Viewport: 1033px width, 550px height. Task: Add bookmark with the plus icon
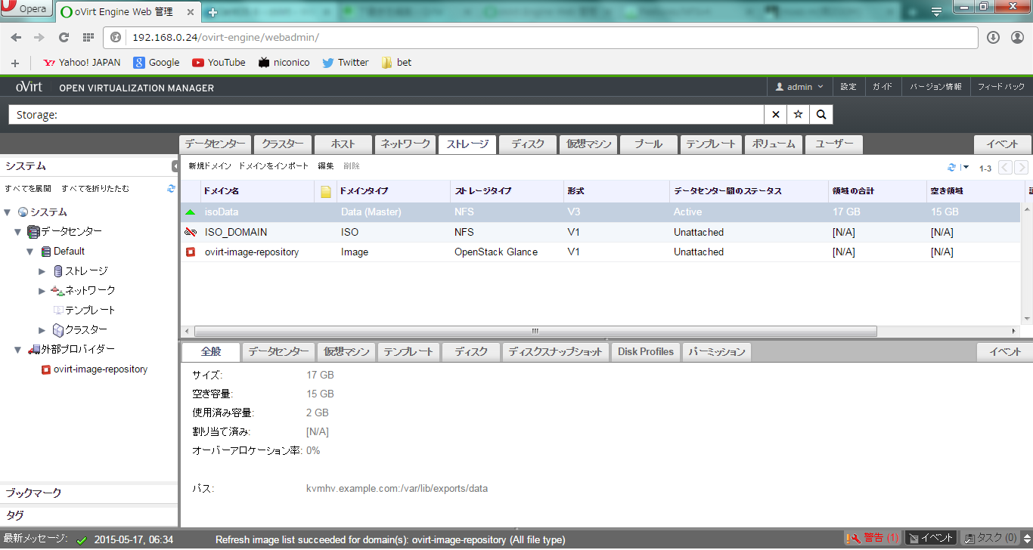pos(15,63)
